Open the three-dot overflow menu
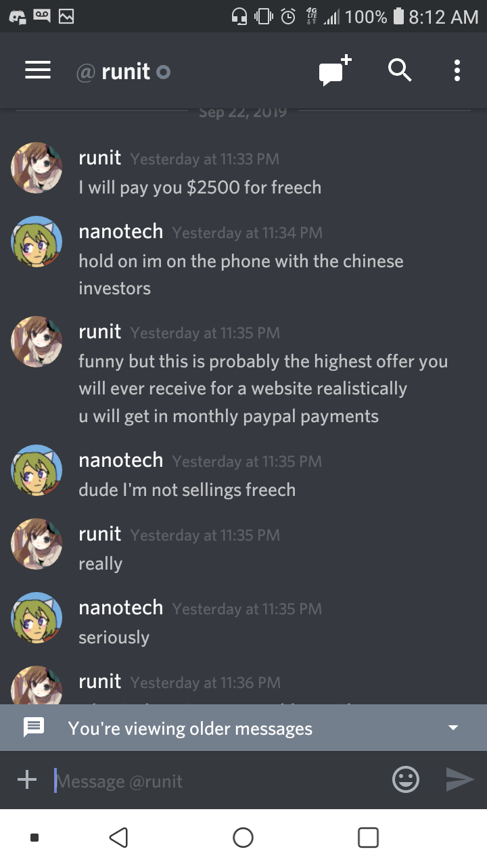Viewport: 487px width, 866px height. pyautogui.click(x=457, y=70)
